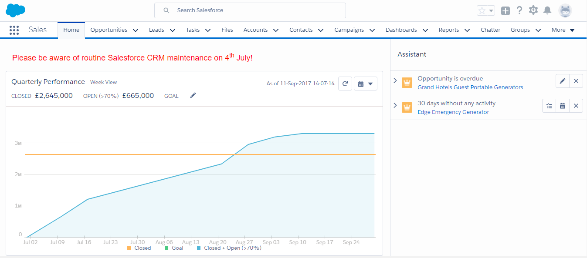Open the Tasks tab
The height and width of the screenshot is (258, 587).
(x=193, y=30)
